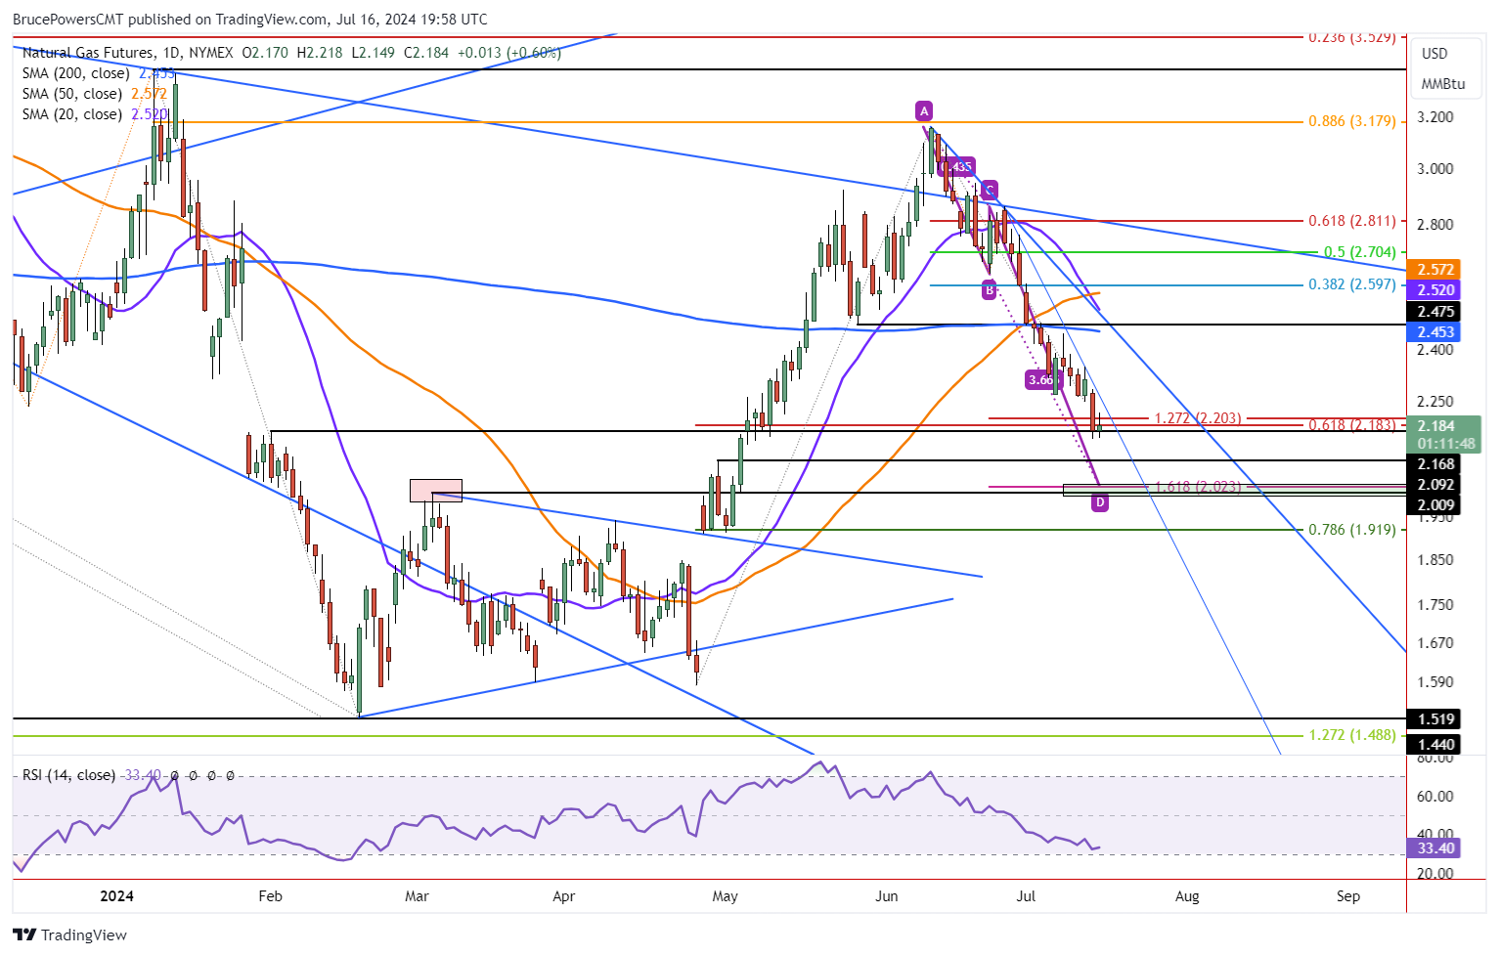Image resolution: width=1499 pixels, height=956 pixels.
Task: Click the blue 2.453 SMA price tag
Action: tap(1435, 332)
